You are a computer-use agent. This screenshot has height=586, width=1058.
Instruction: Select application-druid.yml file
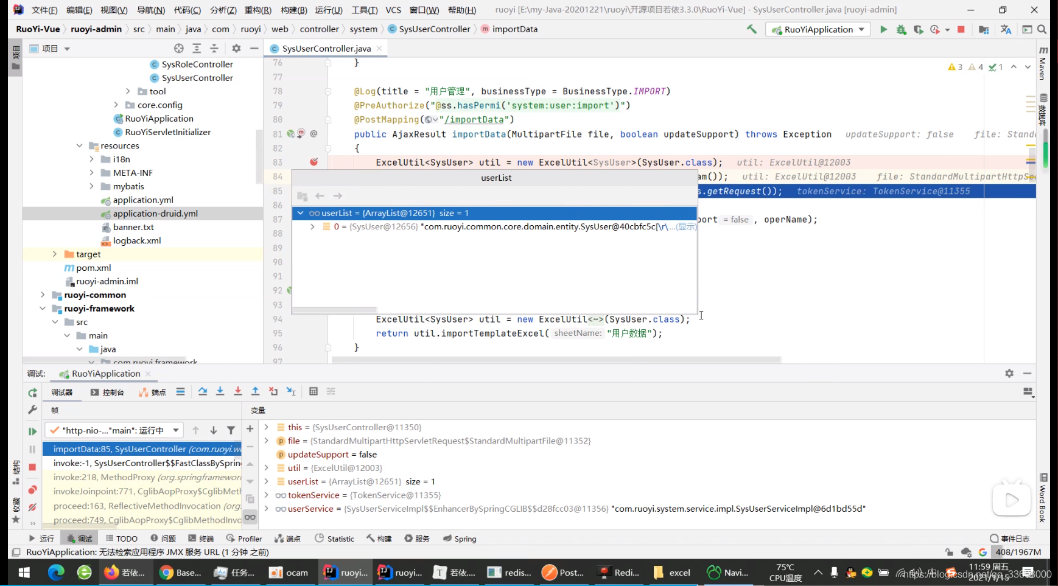tap(155, 213)
